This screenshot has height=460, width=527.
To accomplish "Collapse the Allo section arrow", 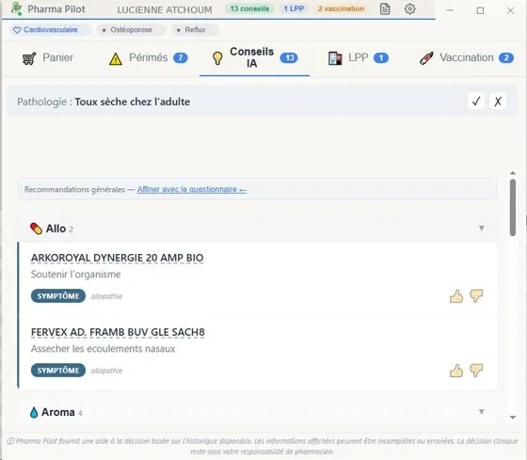I will (x=481, y=229).
